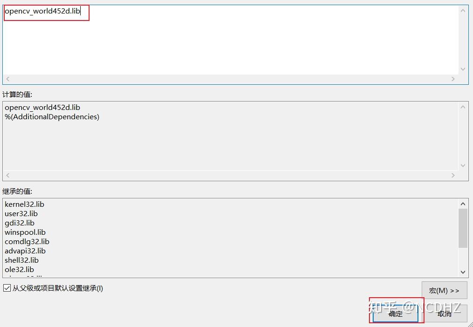Select comdlg32.lib in the inherited values list
The image size is (473, 327).
tap(27, 241)
